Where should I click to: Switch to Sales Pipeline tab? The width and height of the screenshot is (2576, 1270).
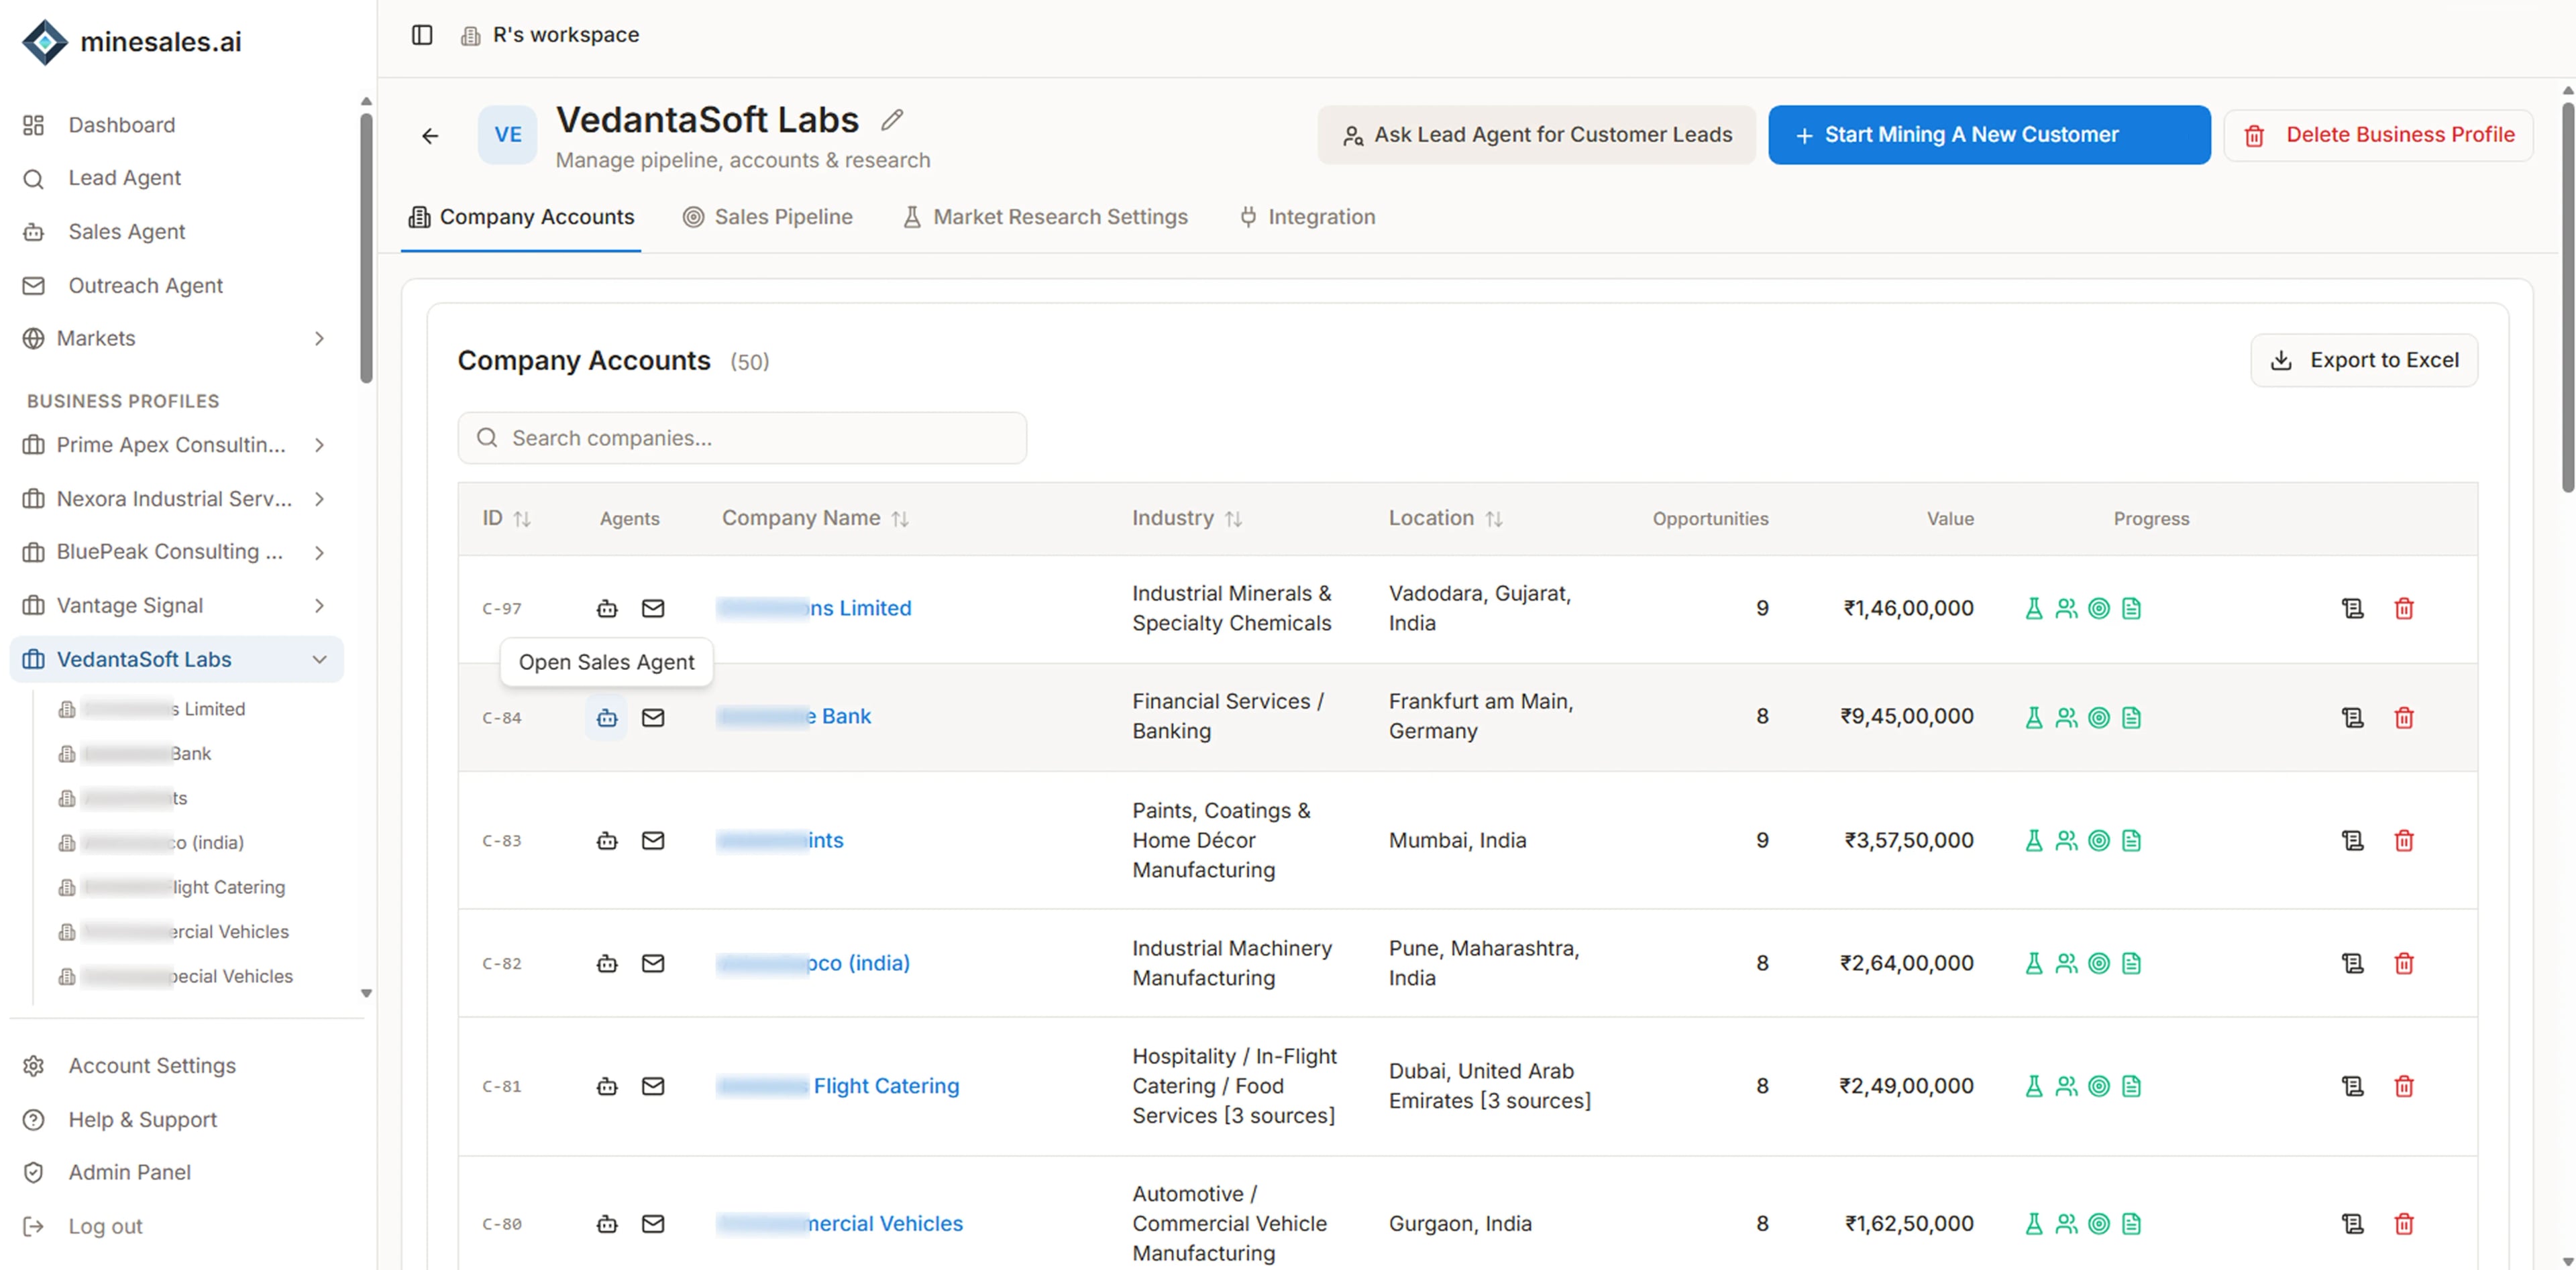[768, 217]
